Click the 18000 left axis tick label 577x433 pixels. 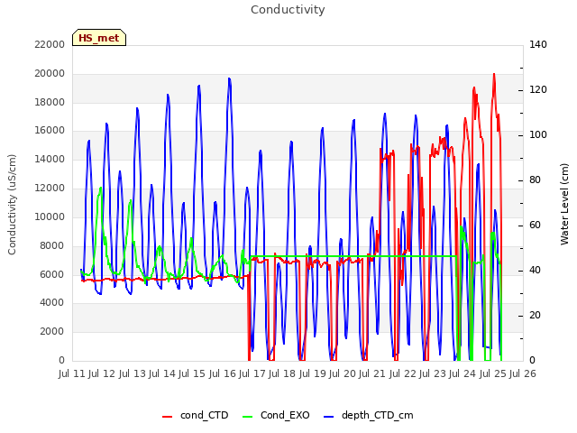click(x=50, y=102)
